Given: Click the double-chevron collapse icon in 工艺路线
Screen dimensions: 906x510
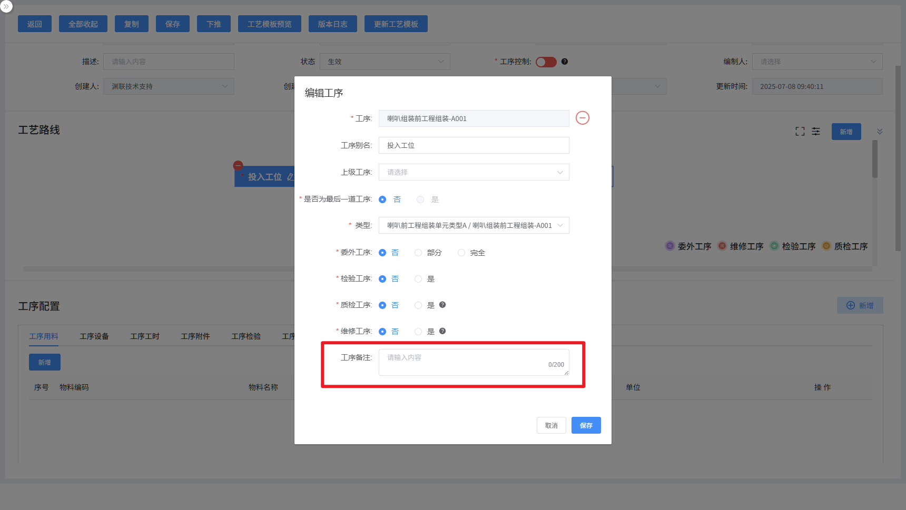Looking at the screenshot, I should point(880,132).
